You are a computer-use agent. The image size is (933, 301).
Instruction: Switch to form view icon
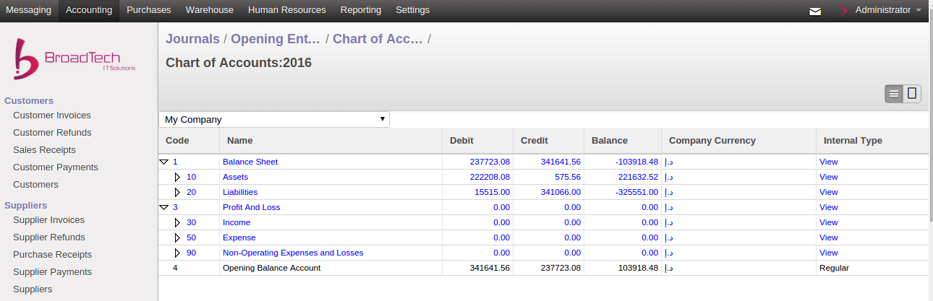pyautogui.click(x=912, y=94)
